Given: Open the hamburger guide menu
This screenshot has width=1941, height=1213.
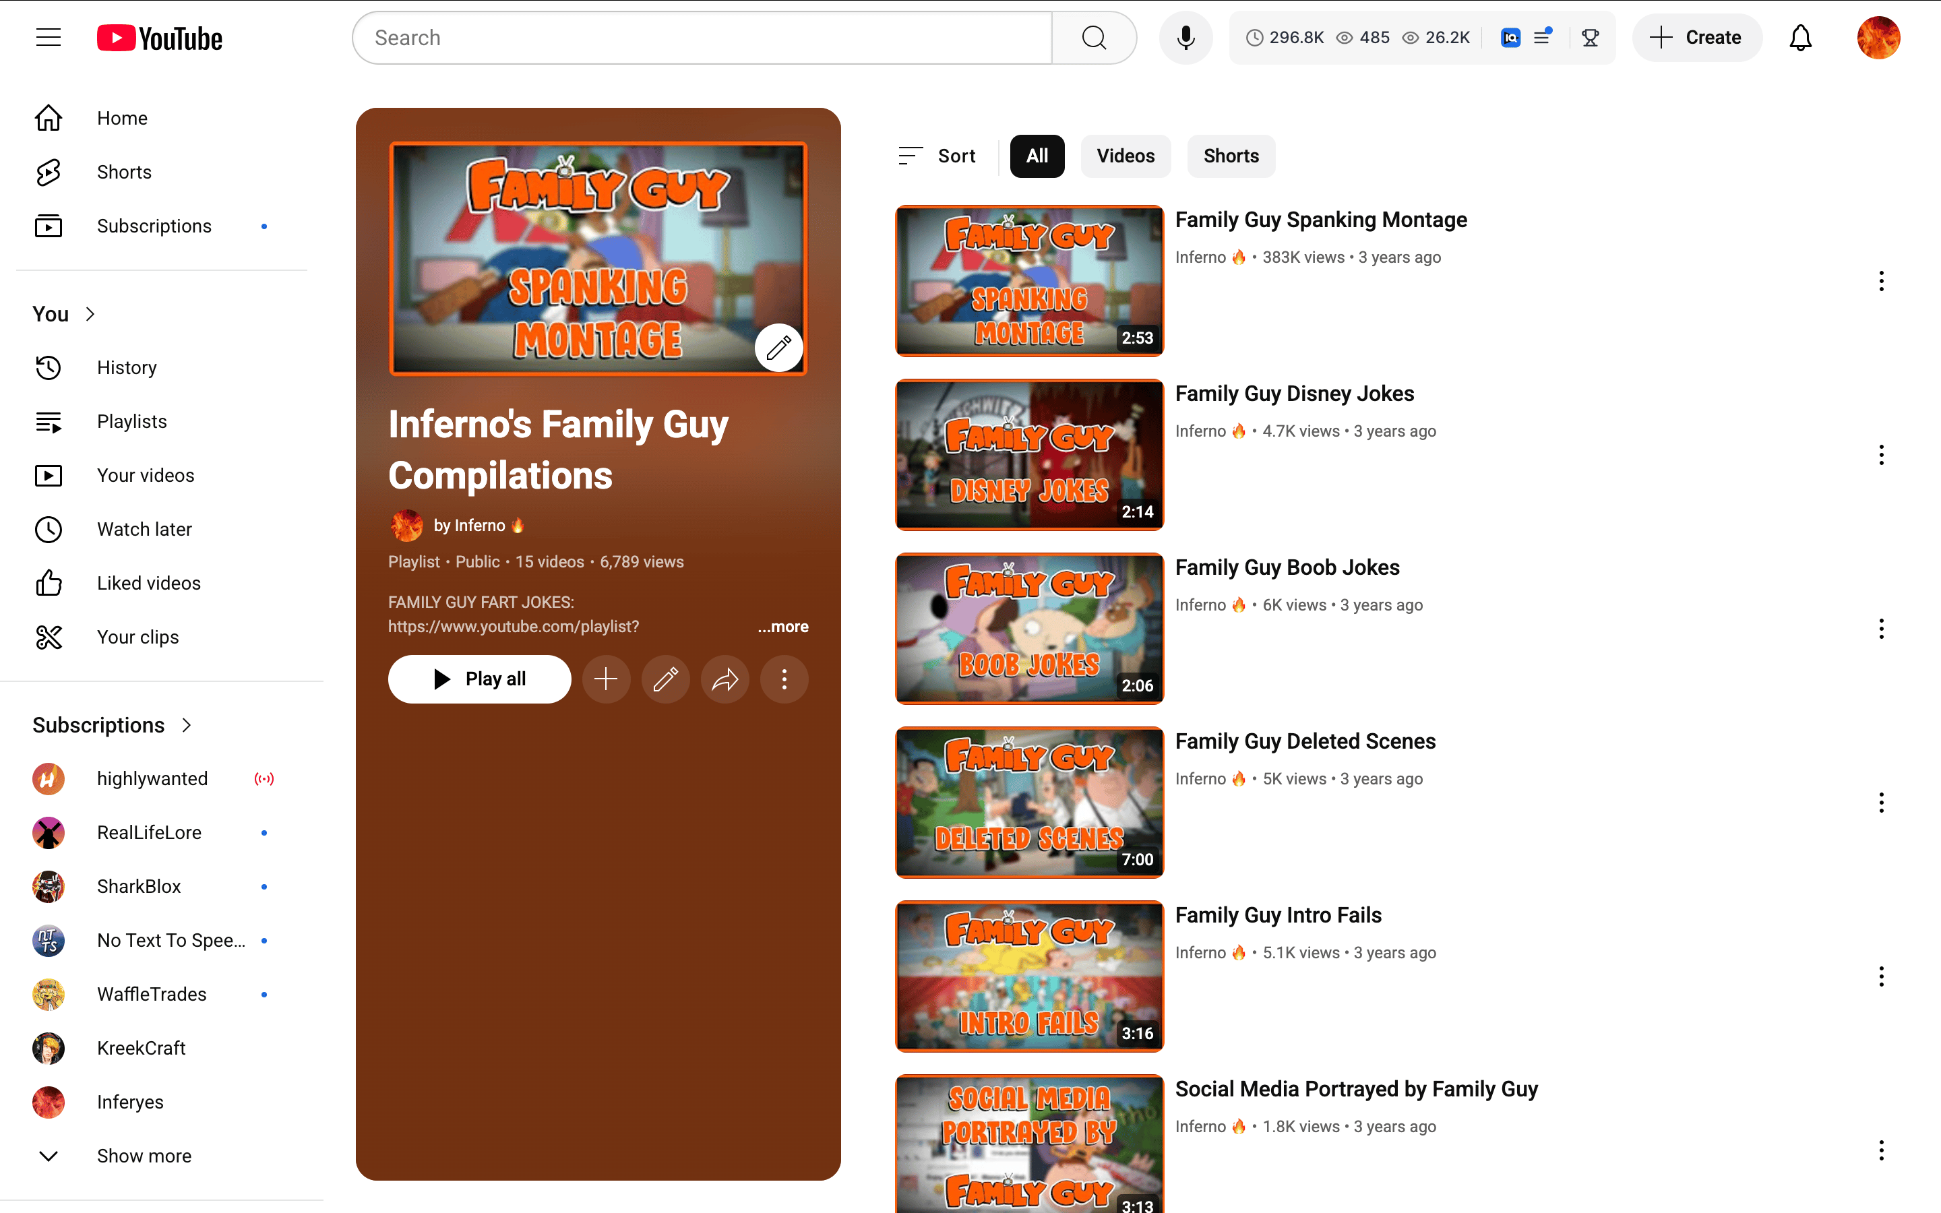Looking at the screenshot, I should coord(48,38).
